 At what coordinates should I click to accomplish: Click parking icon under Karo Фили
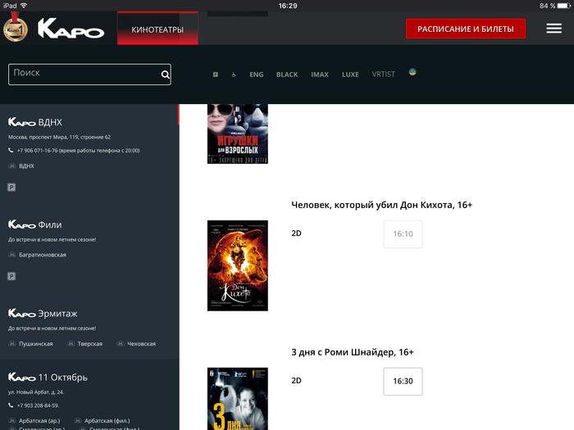pyautogui.click(x=11, y=277)
